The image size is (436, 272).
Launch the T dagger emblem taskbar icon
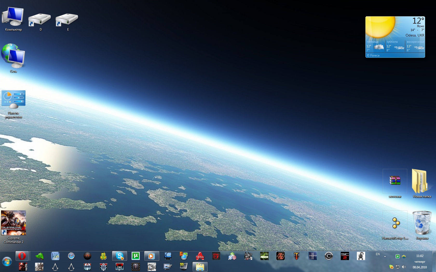click(297, 256)
